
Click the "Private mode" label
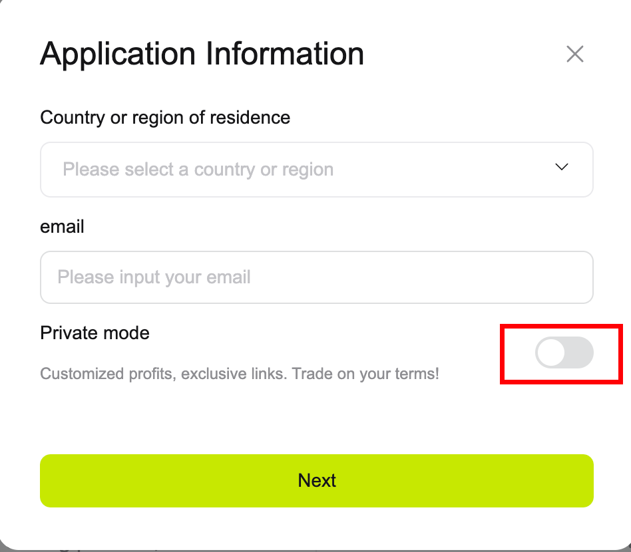pyautogui.click(x=95, y=333)
